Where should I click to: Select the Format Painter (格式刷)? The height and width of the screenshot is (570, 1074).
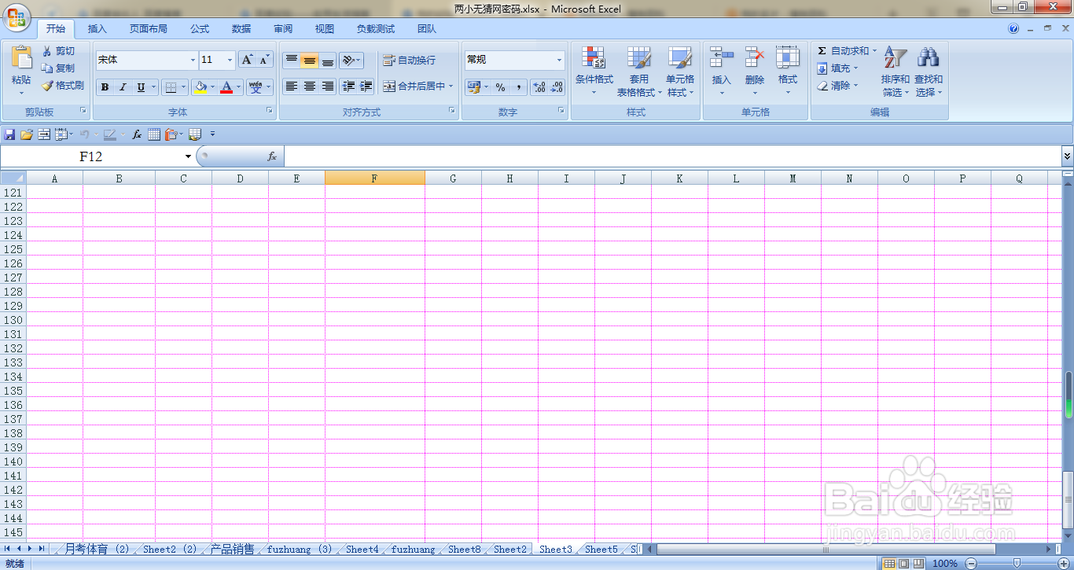pyautogui.click(x=63, y=86)
